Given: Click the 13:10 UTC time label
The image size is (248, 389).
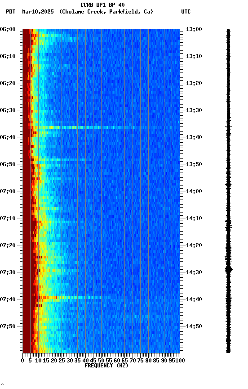Looking at the screenshot, I should [x=194, y=56].
